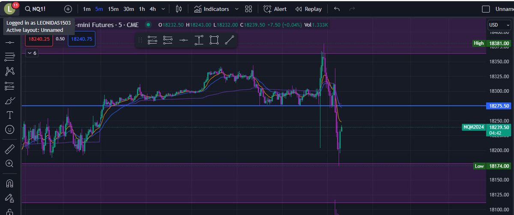Choose the 30m interval
Screen dimensions: 514x215
click(x=128, y=9)
